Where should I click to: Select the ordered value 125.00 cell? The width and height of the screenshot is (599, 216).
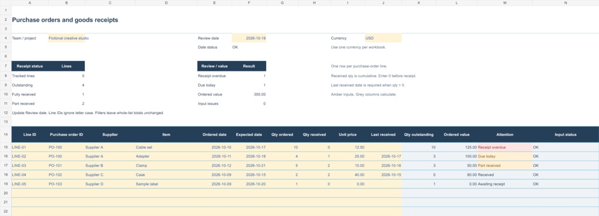(x=457, y=147)
